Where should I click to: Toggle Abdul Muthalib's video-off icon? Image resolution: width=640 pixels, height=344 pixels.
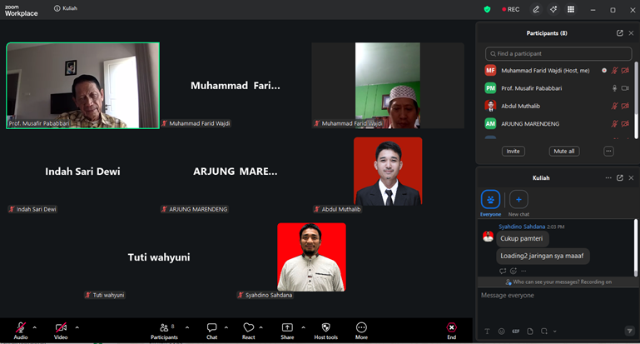point(625,106)
